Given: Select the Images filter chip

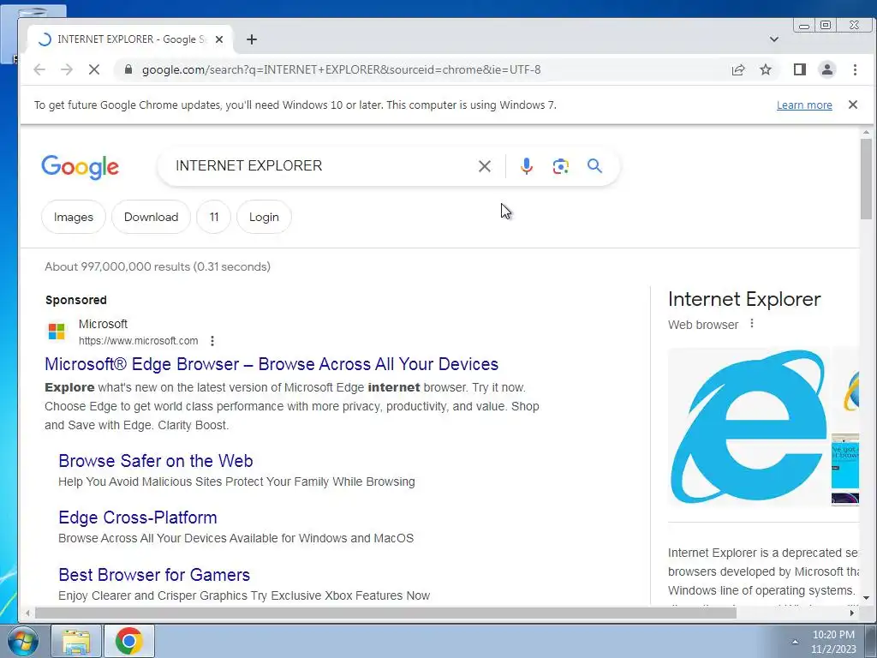Looking at the screenshot, I should tap(74, 217).
